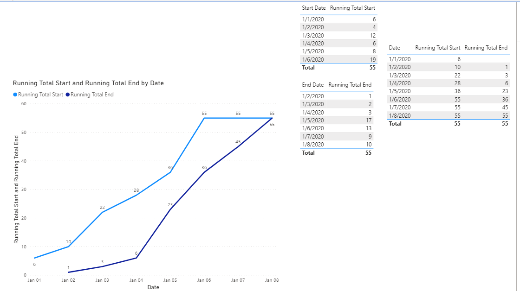Select 1/6/2020 row in Start Date table
520x291 pixels.
point(339,60)
